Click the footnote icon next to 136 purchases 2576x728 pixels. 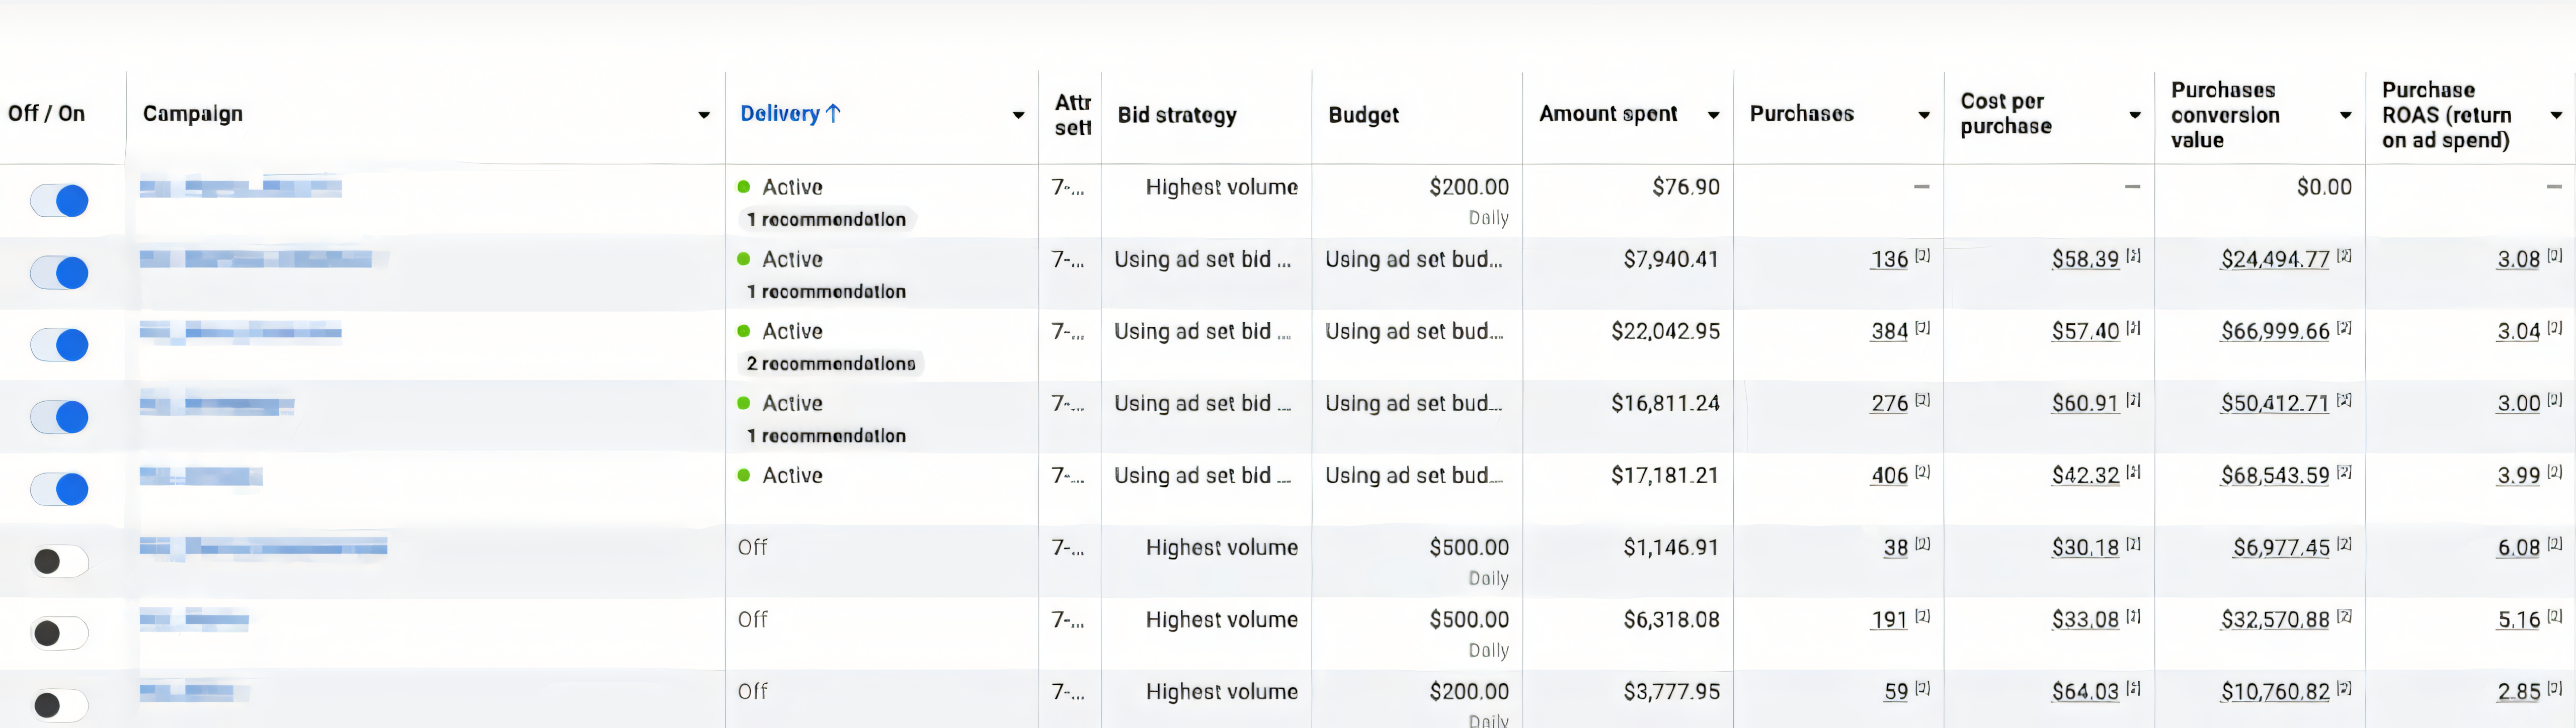coord(1922,256)
